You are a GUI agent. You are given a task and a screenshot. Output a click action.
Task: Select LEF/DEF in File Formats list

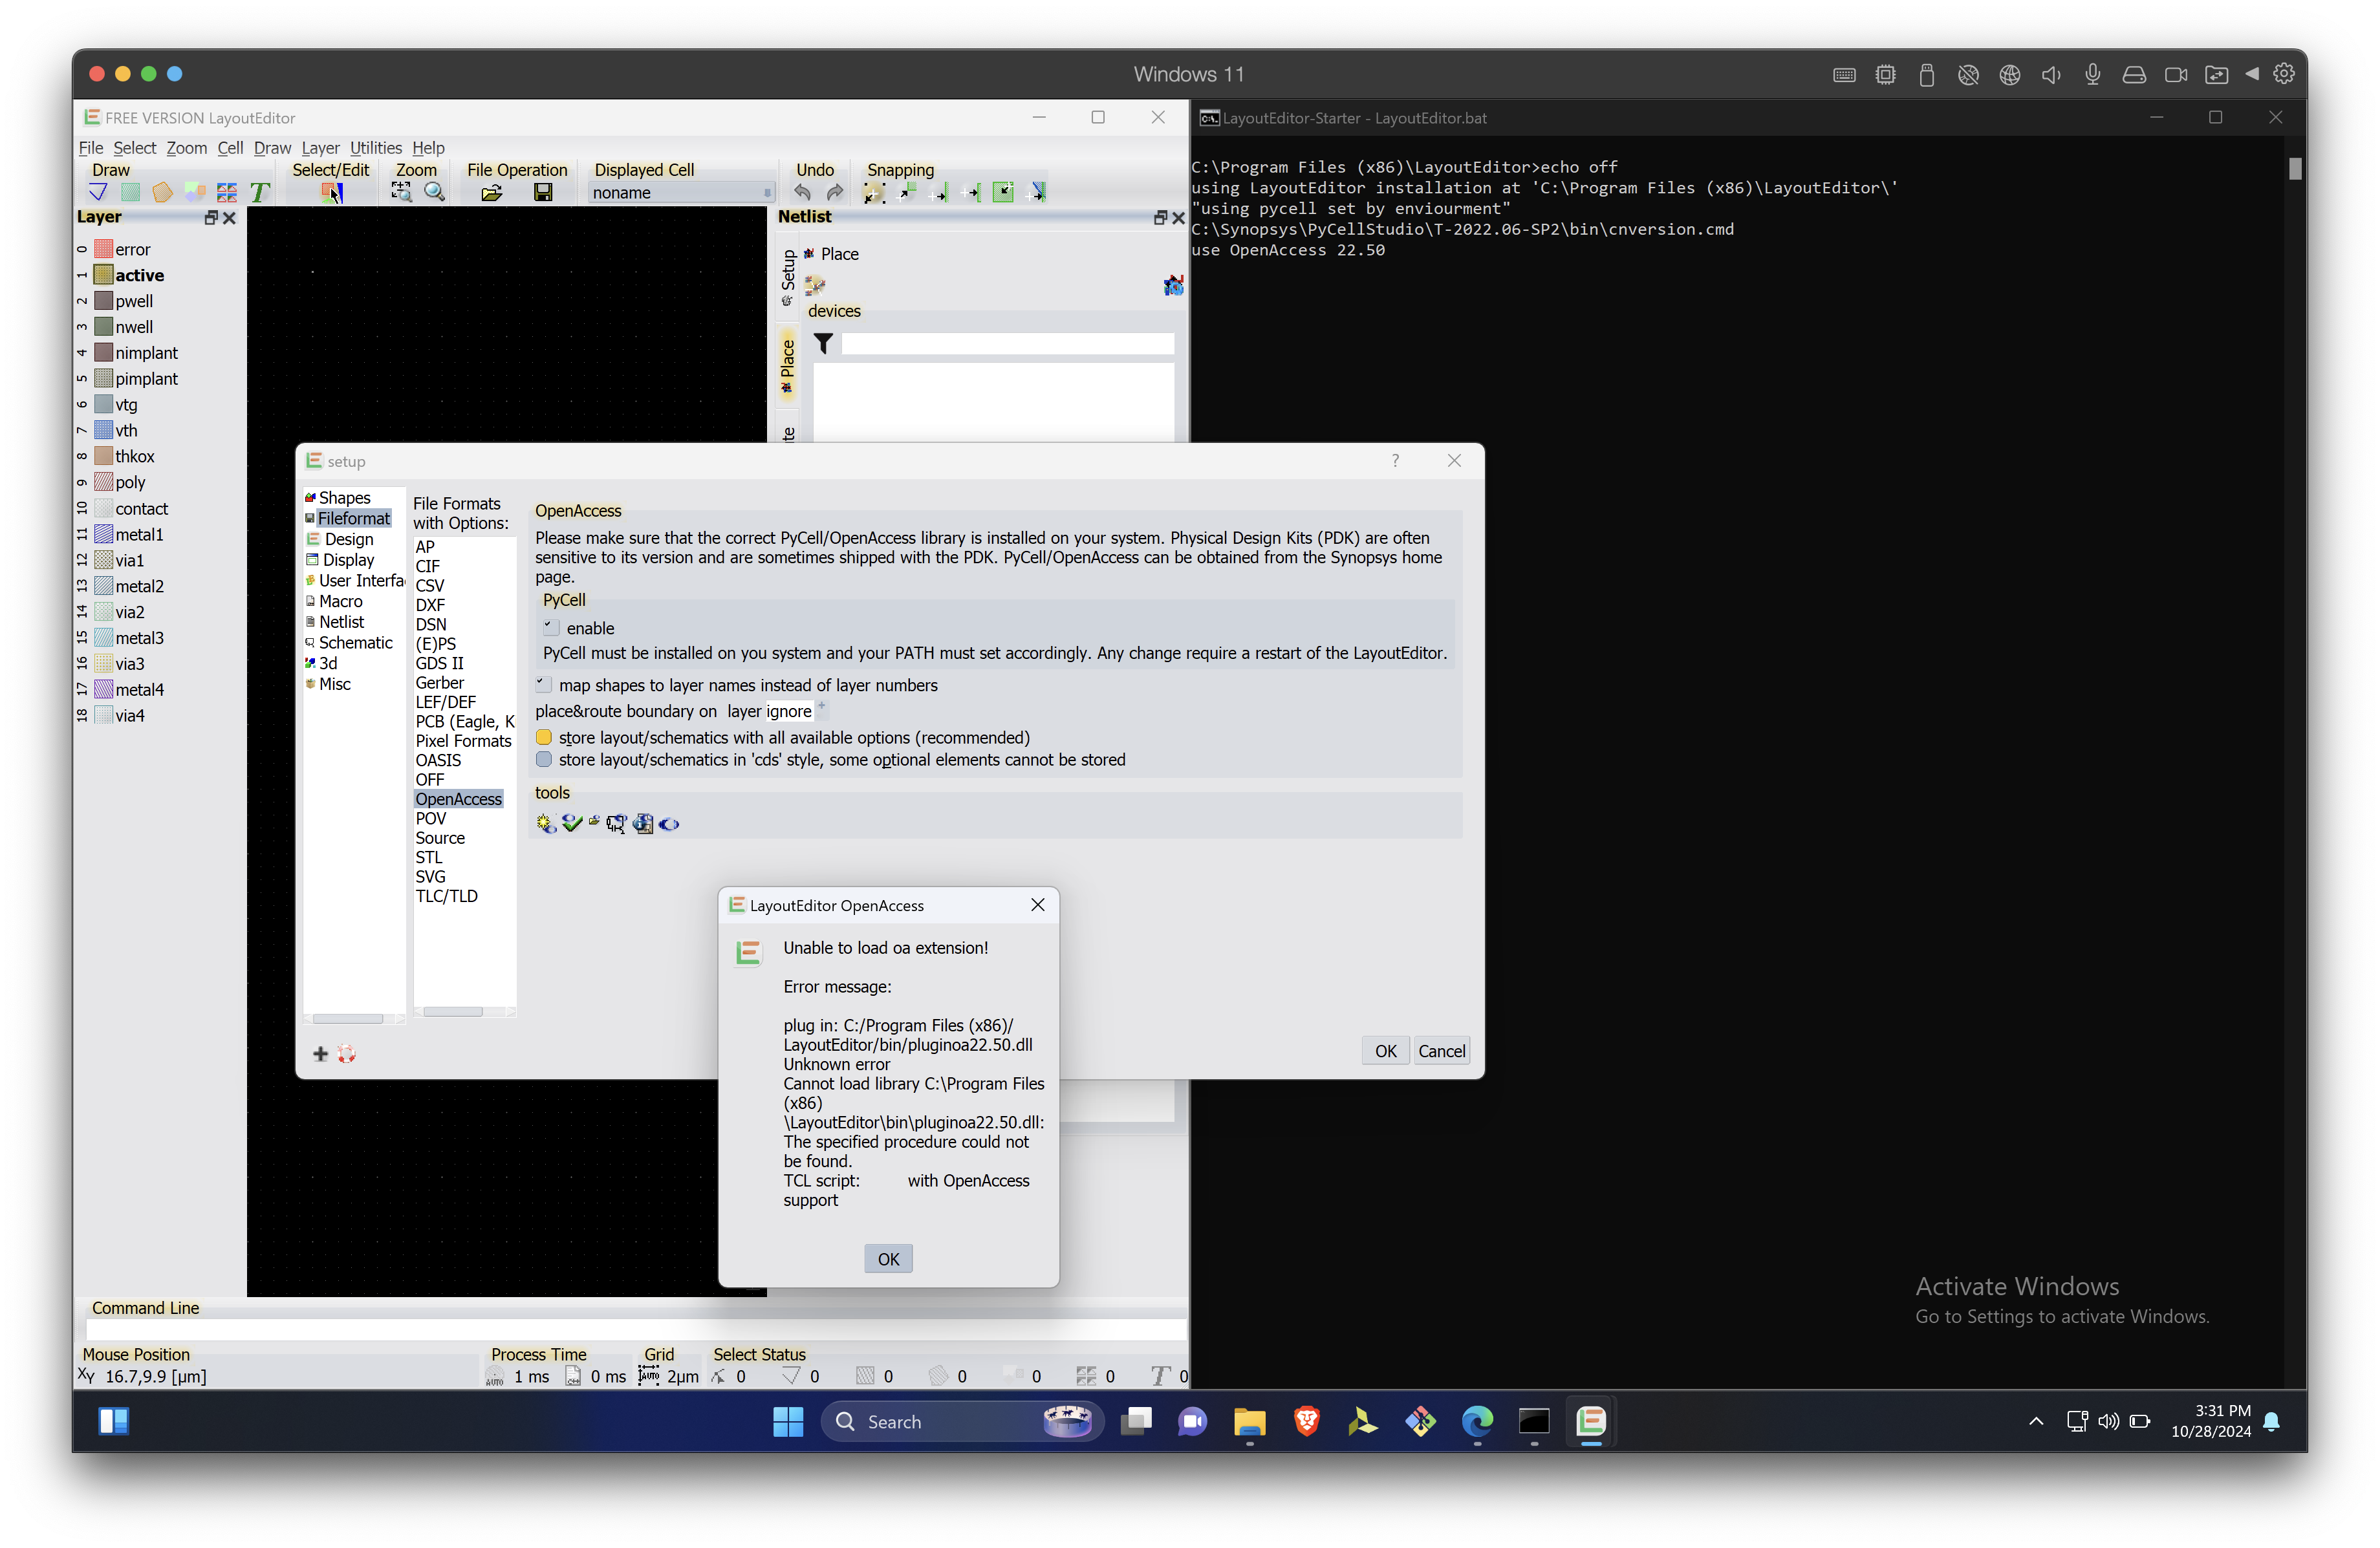point(445,702)
